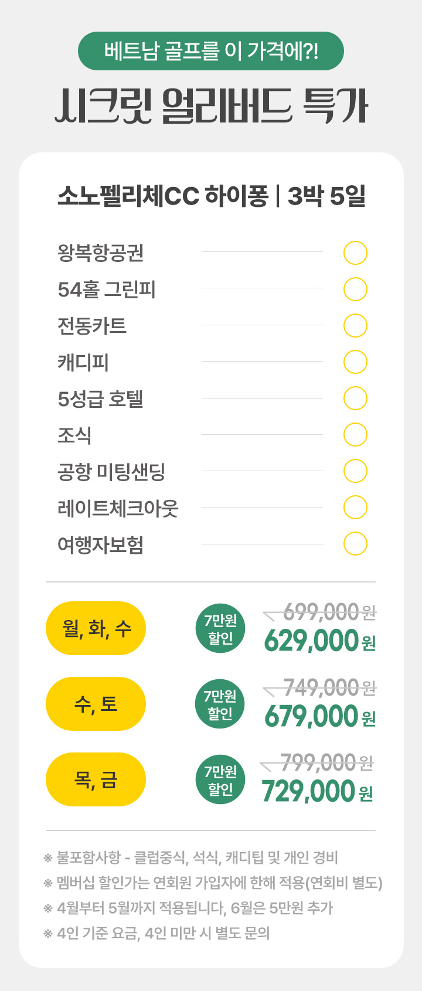Click the circle next to 공항 미팅샌딩
Screen dimensions: 422x991
point(355,471)
